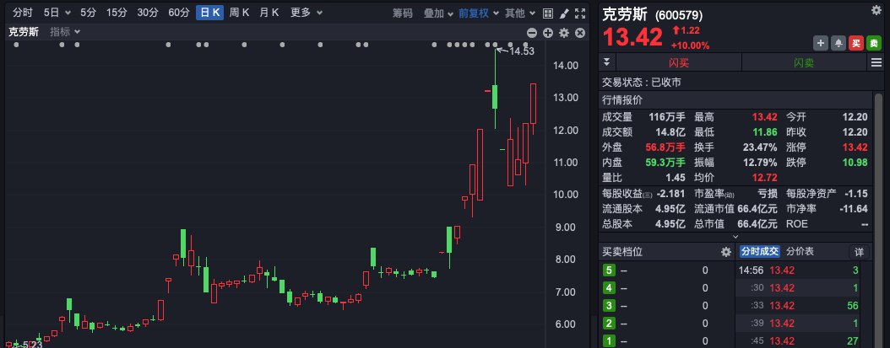Add stock to watchlist plus icon
This screenshot has width=890, height=348.
(x=821, y=42)
